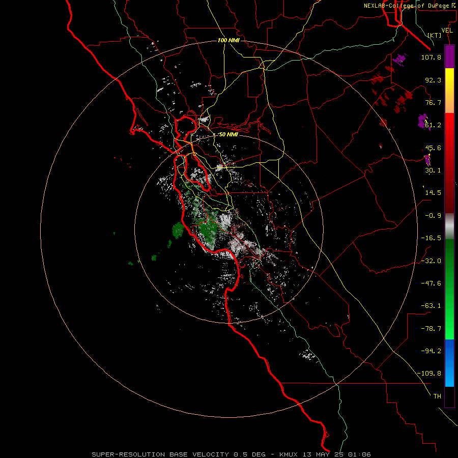
Task: Click the KMUX station name in caption
Action: coord(290,454)
